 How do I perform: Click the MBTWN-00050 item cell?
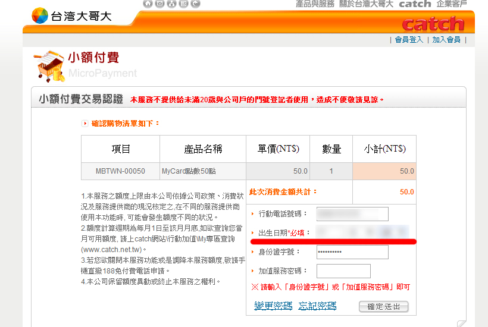[x=120, y=171]
